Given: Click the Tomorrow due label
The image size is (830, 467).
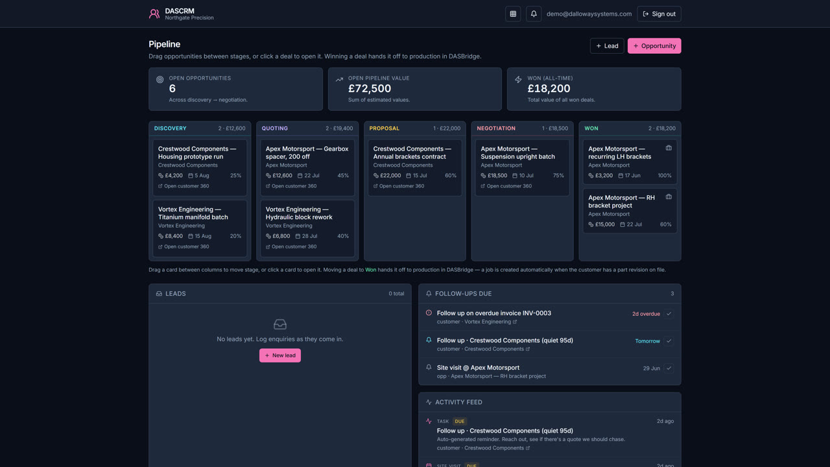Looking at the screenshot, I should click(x=648, y=341).
